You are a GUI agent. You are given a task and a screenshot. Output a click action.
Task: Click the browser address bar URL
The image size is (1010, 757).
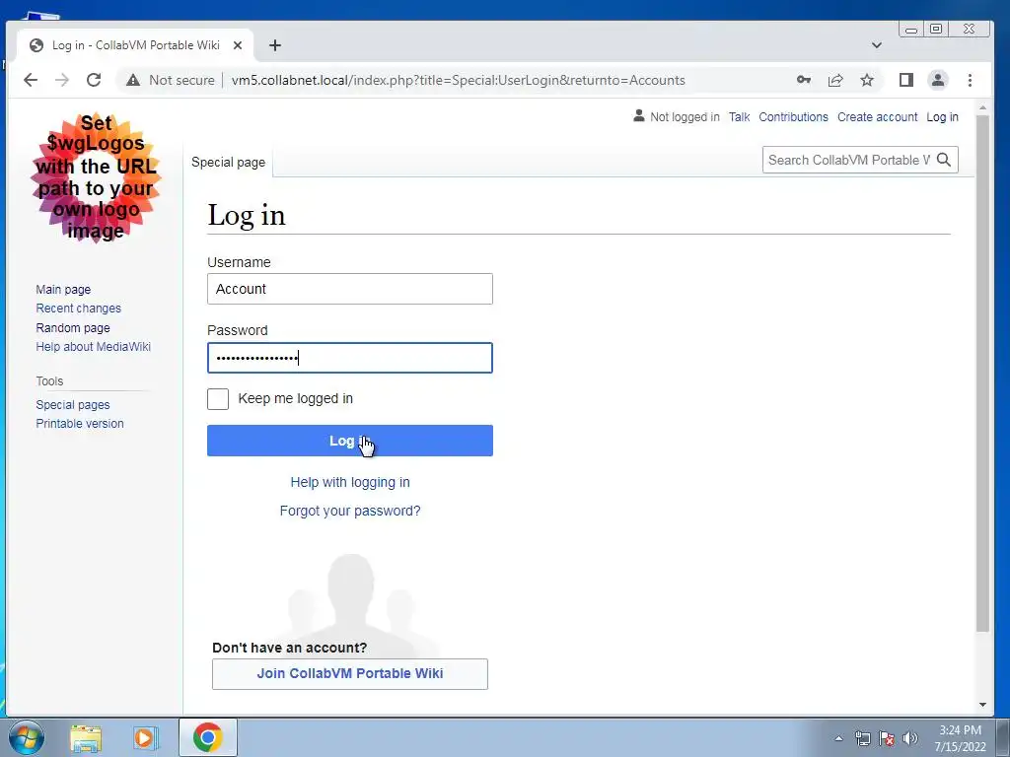458,80
